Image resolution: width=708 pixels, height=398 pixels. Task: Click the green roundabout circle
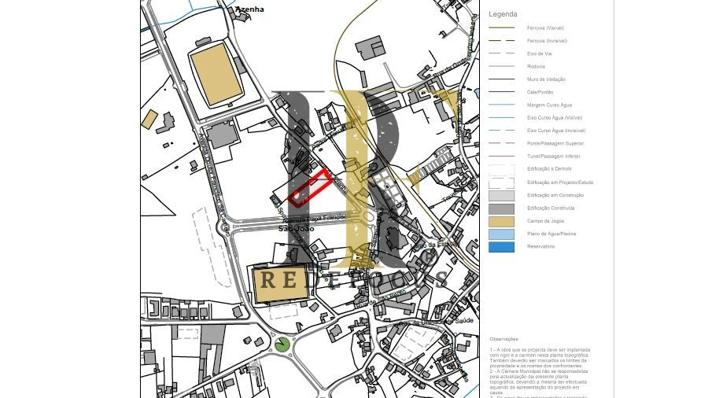tap(282, 344)
